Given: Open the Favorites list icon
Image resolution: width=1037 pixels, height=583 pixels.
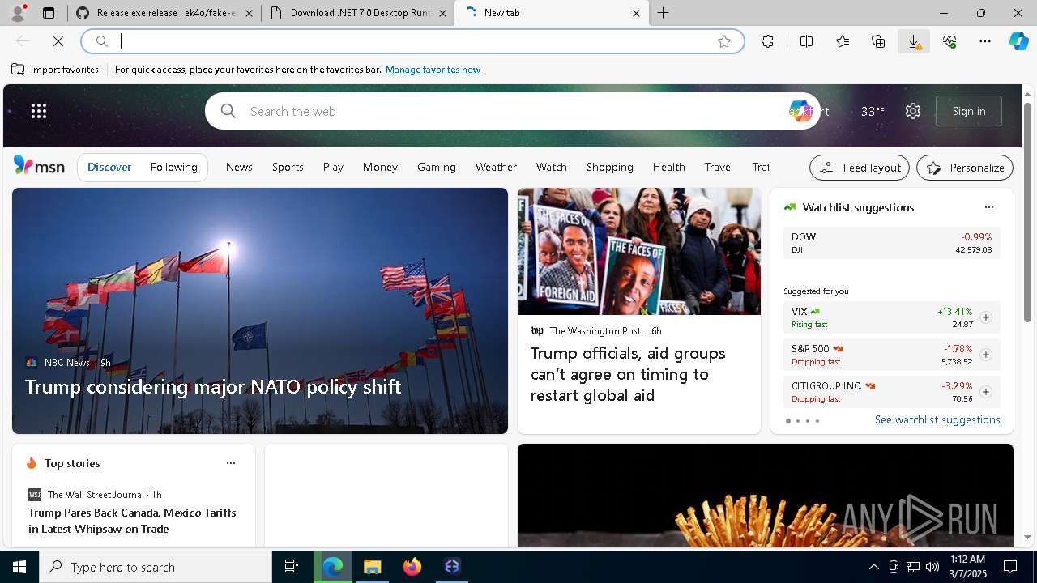Looking at the screenshot, I should pos(843,41).
